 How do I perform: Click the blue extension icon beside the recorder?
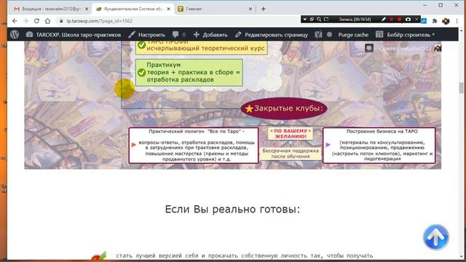[424, 21]
